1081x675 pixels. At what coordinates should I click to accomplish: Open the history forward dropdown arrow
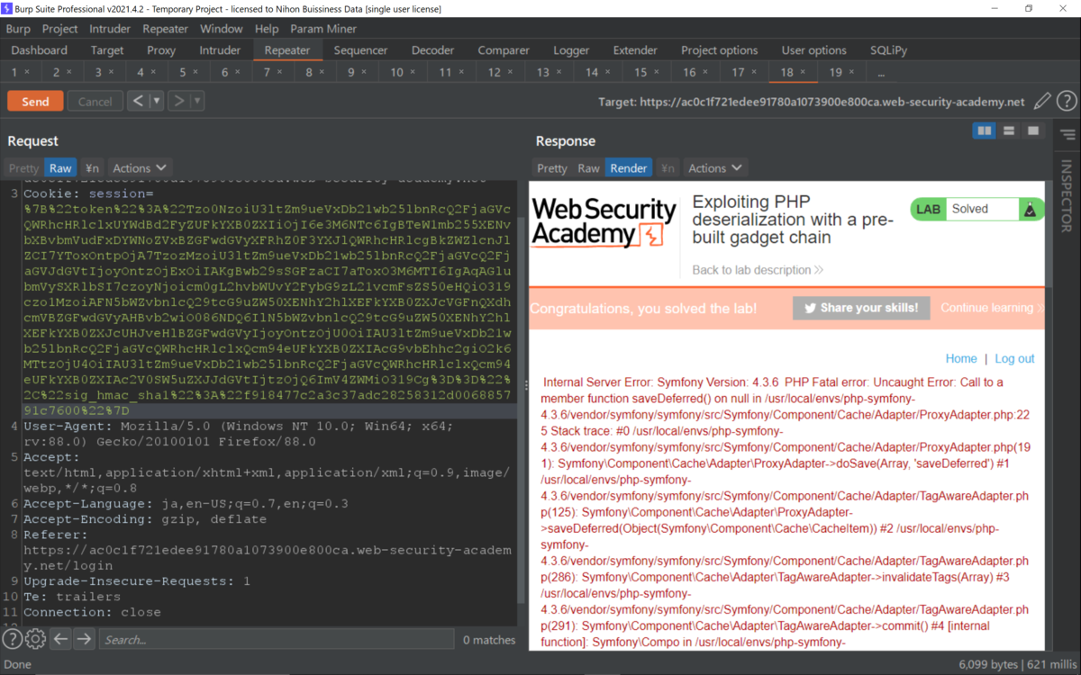point(197,101)
